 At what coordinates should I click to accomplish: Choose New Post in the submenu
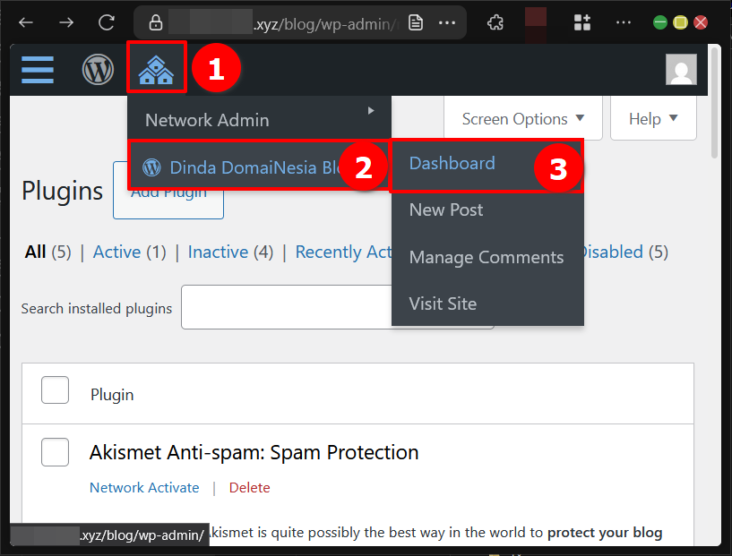446,210
